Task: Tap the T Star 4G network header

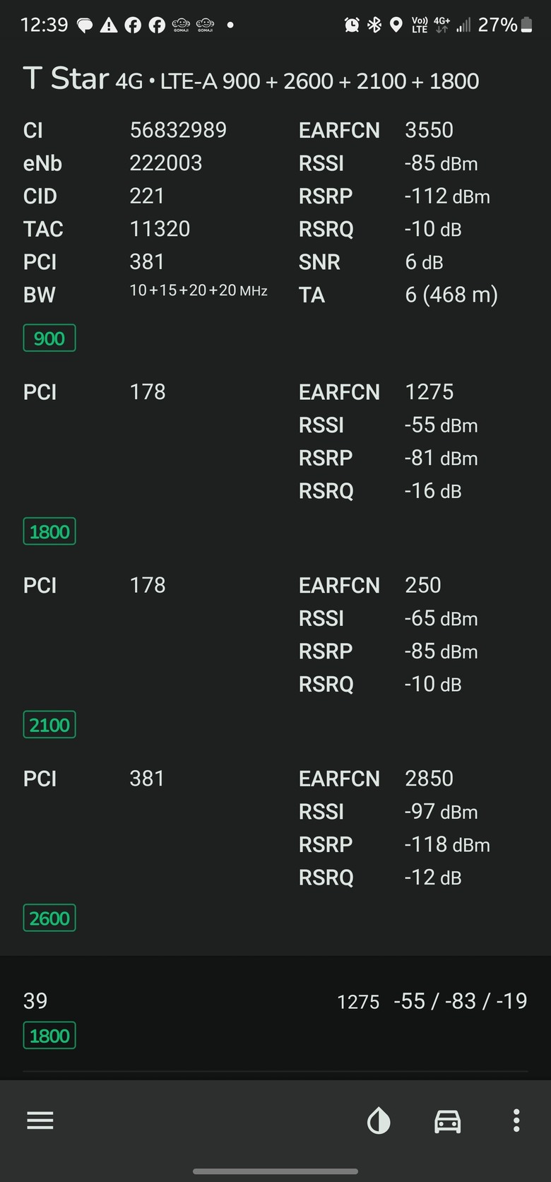Action: 251,79
